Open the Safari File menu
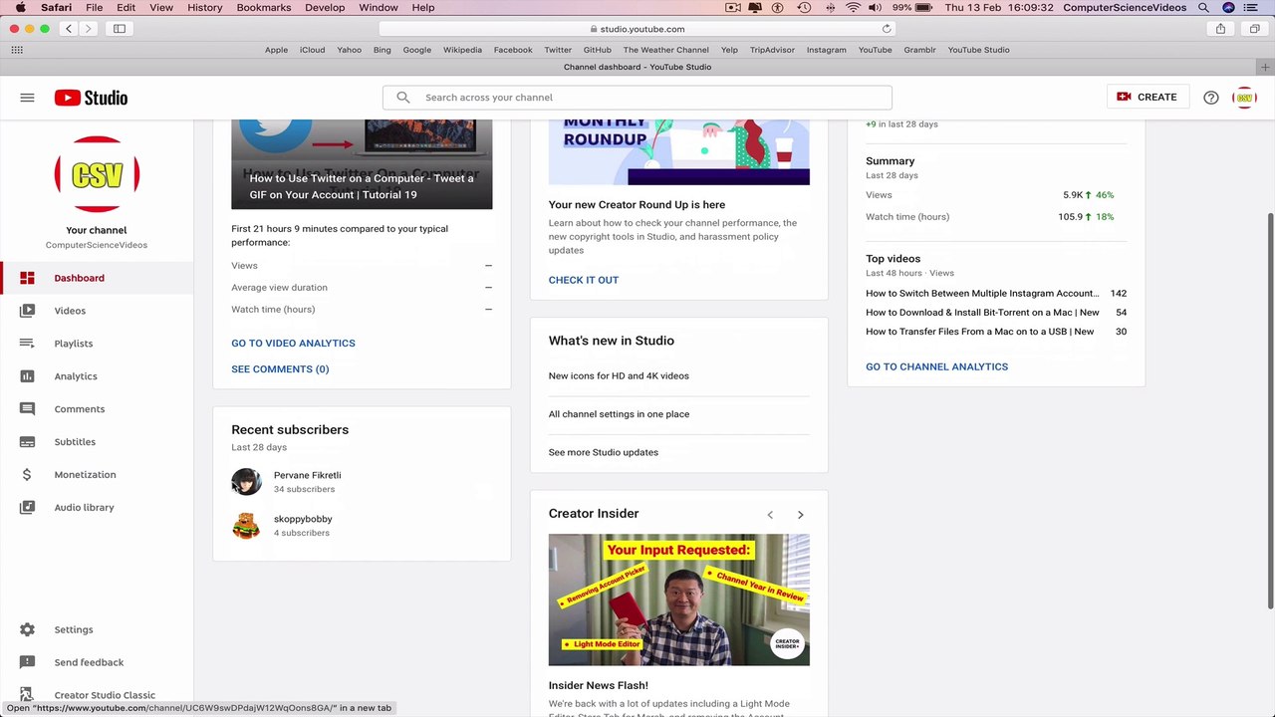This screenshot has height=717, width=1275. [x=94, y=7]
